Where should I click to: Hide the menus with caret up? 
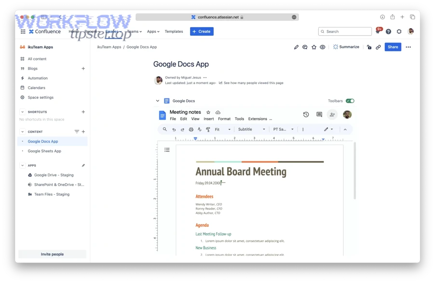345,130
